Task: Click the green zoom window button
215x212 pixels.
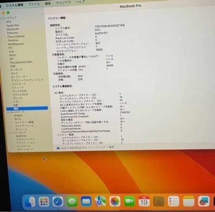Action: [x=8, y=13]
